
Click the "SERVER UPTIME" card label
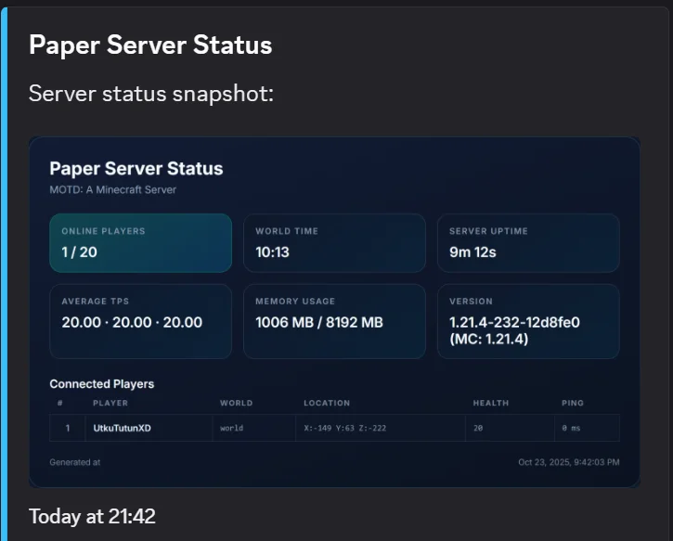[488, 231]
